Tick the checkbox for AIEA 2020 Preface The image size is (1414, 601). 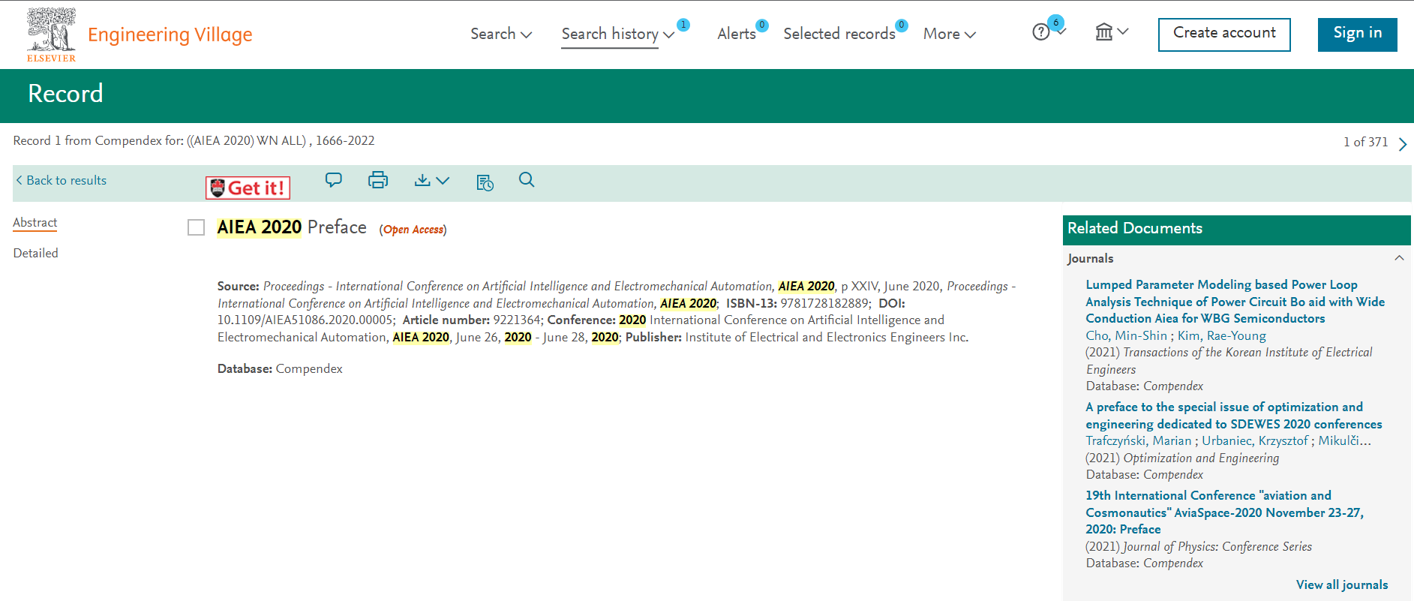(196, 227)
